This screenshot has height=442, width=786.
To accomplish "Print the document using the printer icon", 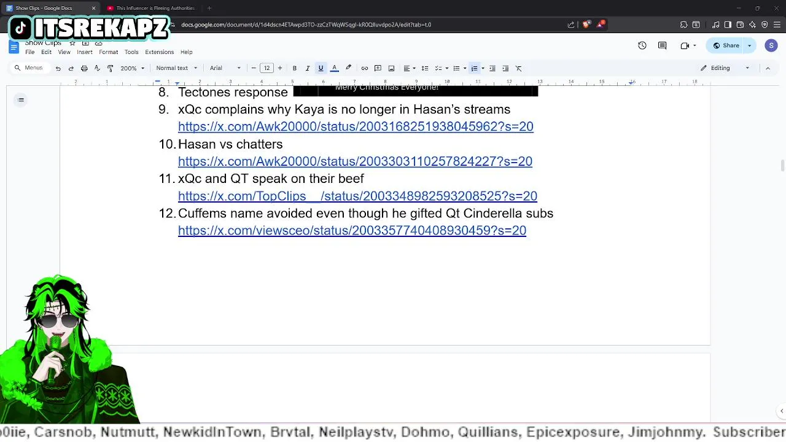I will [x=84, y=68].
